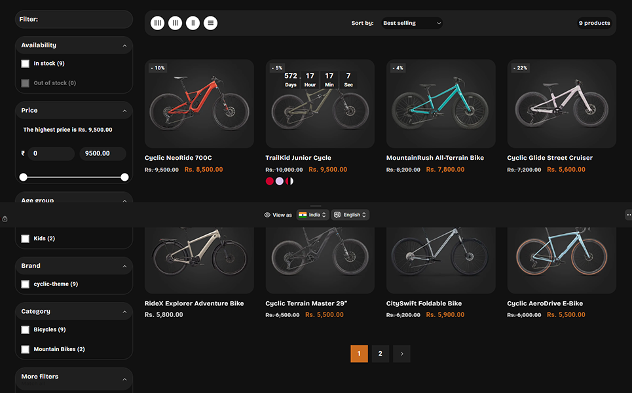Go to page 2 of products
The height and width of the screenshot is (393, 632).
381,354
